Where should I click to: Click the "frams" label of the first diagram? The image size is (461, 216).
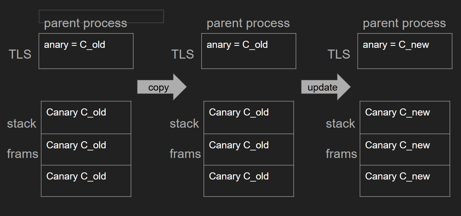(x=22, y=154)
